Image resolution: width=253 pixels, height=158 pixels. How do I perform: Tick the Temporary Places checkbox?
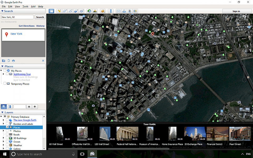click(x=5, y=83)
